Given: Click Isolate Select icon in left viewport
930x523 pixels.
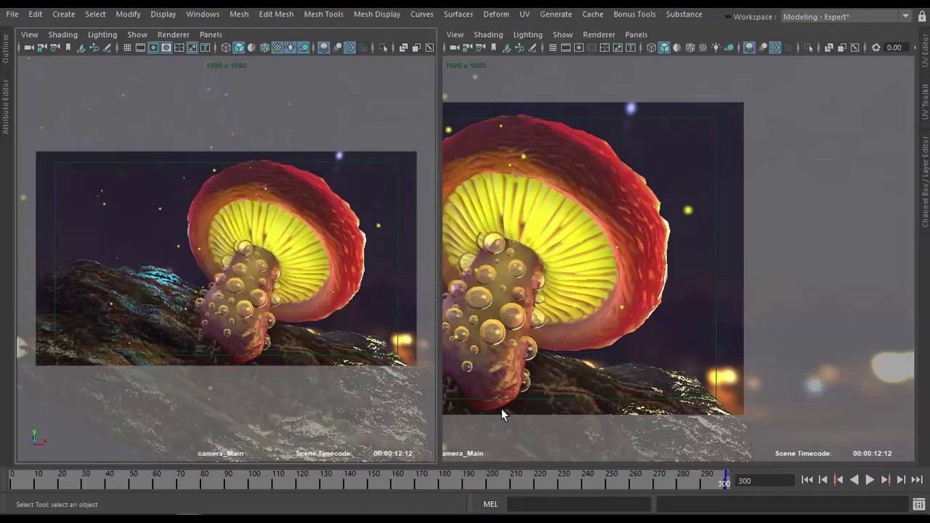Looking at the screenshot, I should click(x=383, y=47).
